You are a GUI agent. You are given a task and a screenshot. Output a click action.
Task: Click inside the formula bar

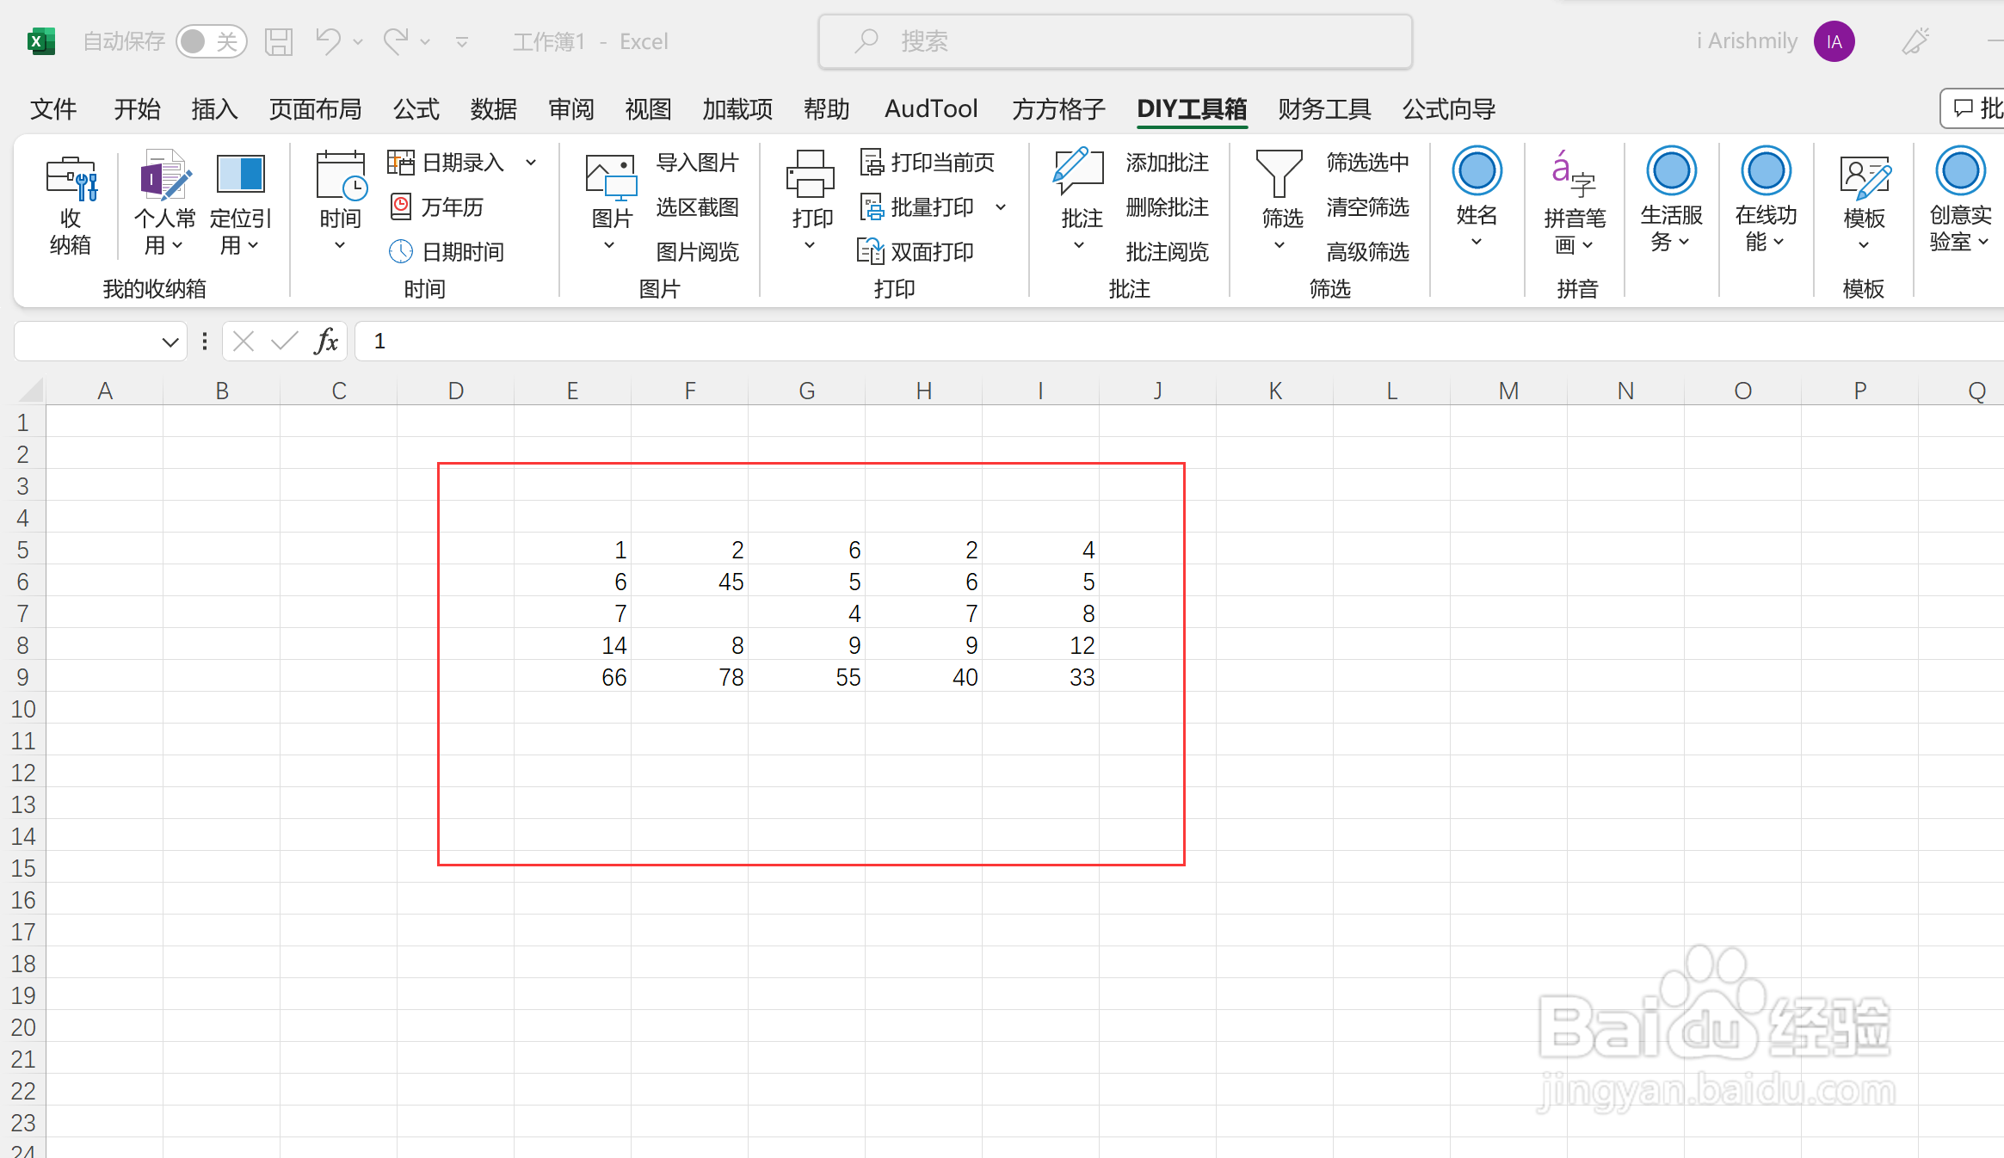[602, 341]
